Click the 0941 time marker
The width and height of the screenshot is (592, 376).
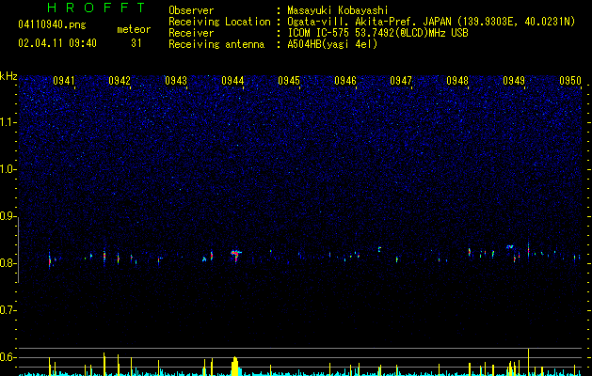pos(63,81)
